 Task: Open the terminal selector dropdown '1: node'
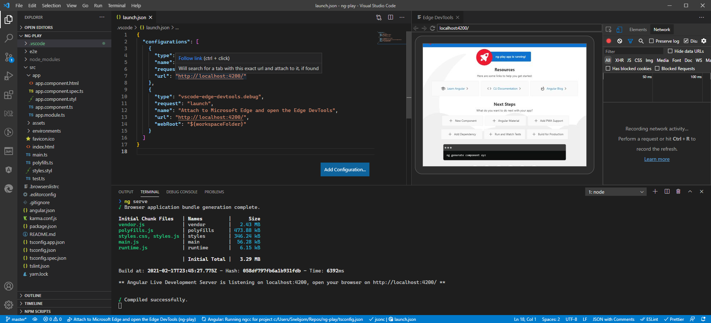tap(616, 192)
